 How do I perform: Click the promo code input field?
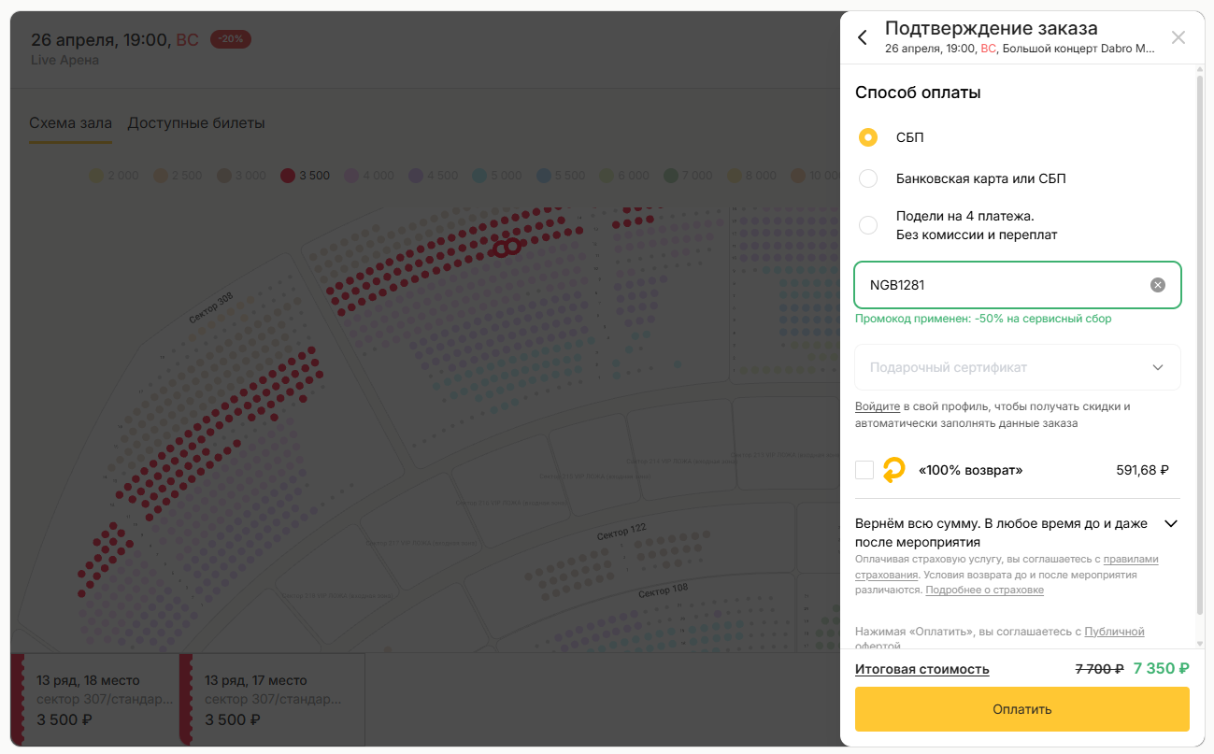tap(1000, 285)
